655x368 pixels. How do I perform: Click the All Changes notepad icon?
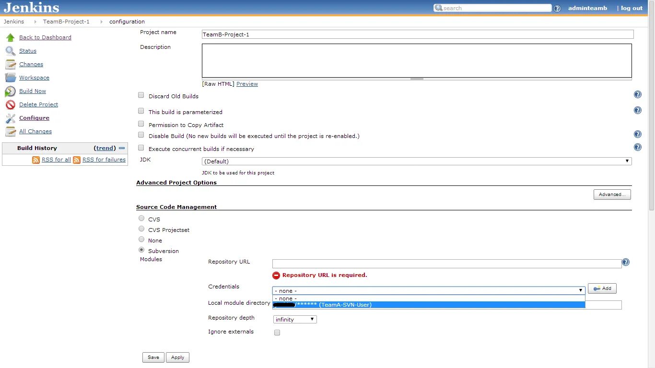pyautogui.click(x=11, y=131)
